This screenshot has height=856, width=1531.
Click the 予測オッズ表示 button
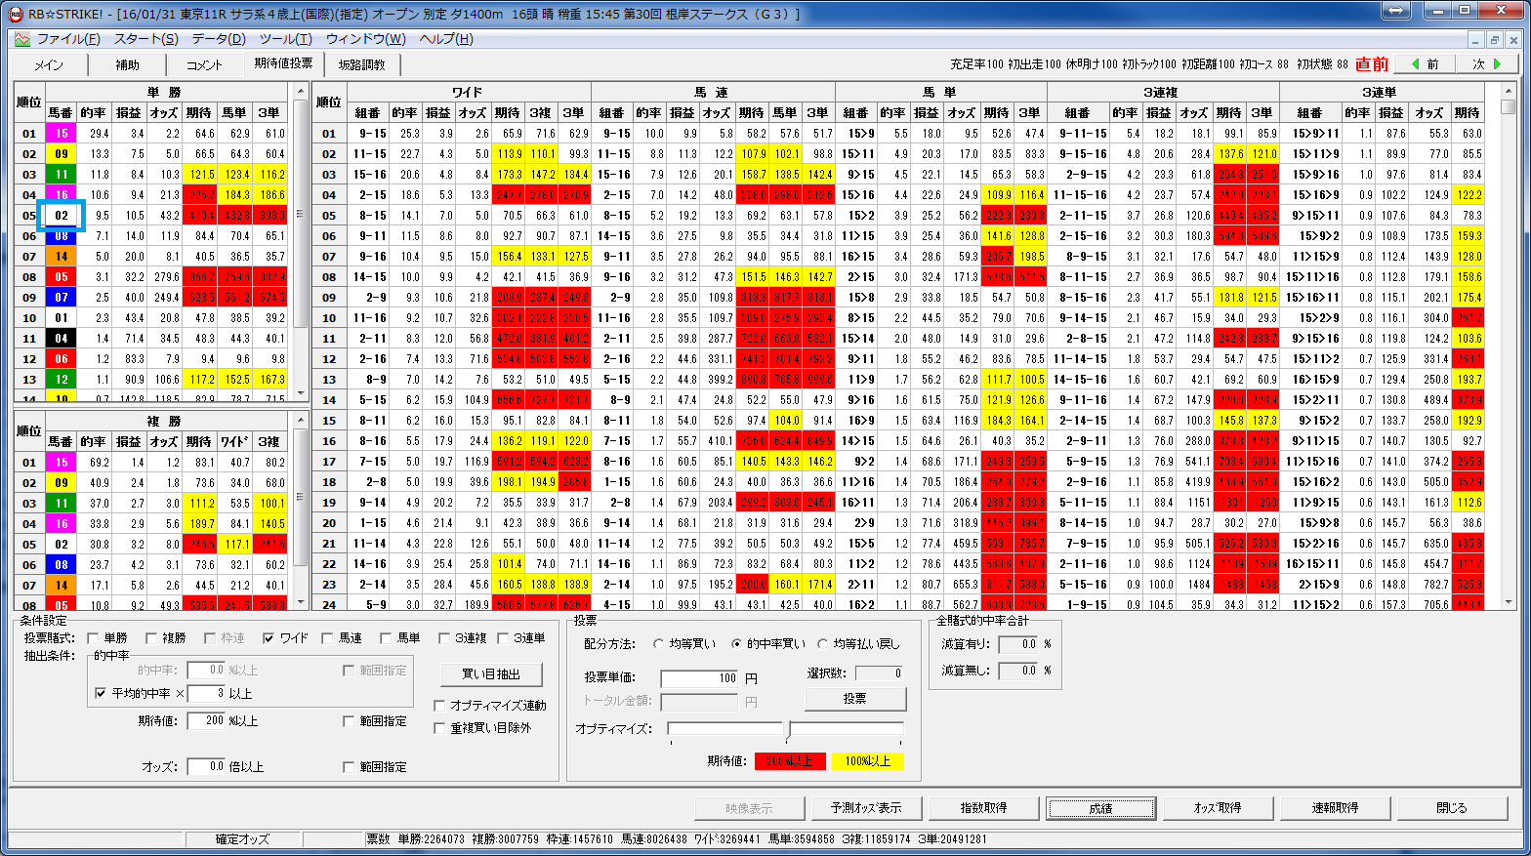pyautogui.click(x=866, y=808)
